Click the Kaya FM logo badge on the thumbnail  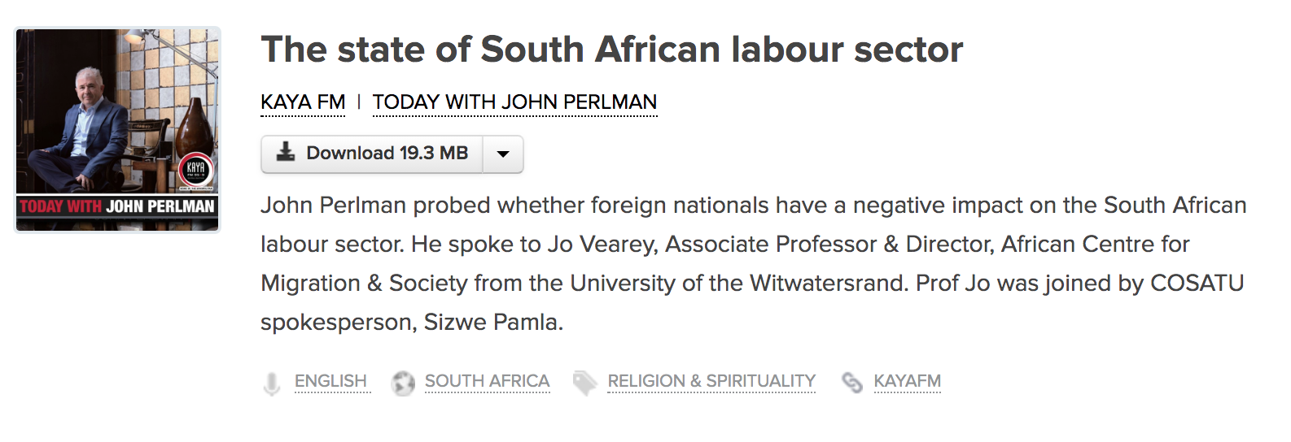[195, 171]
